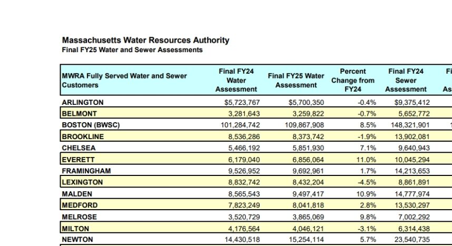The image size is (452, 246).
Task: Select the BOSTON (BWSC) row label
Action: pos(91,125)
